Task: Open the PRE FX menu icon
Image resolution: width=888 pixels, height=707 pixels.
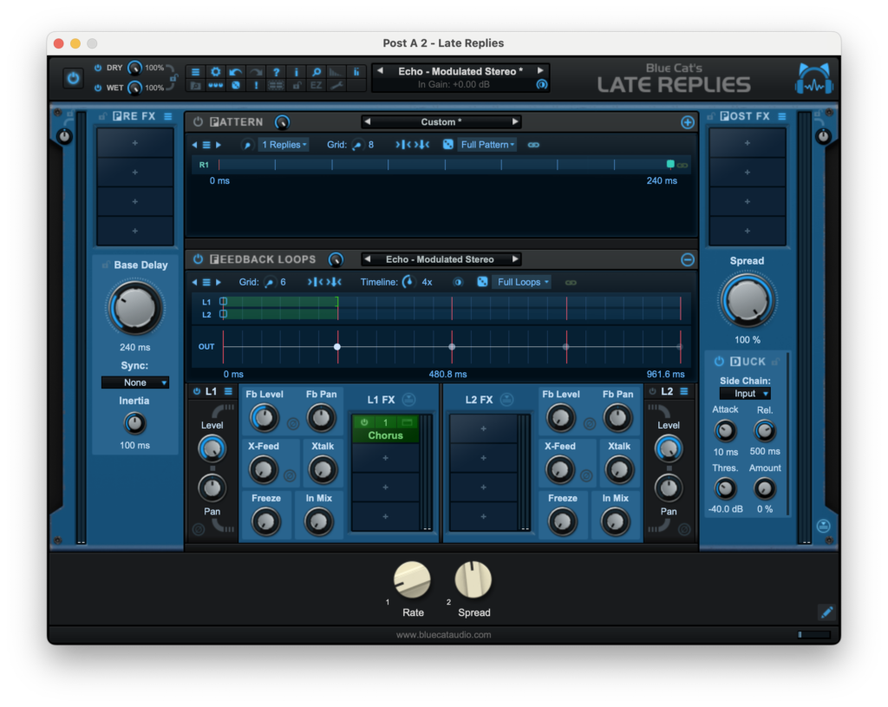Action: (x=168, y=116)
